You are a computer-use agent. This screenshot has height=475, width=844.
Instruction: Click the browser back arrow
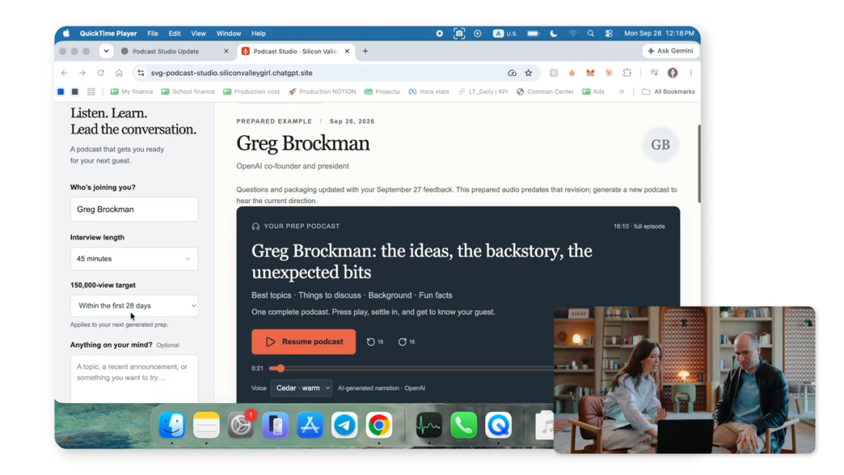click(x=65, y=73)
